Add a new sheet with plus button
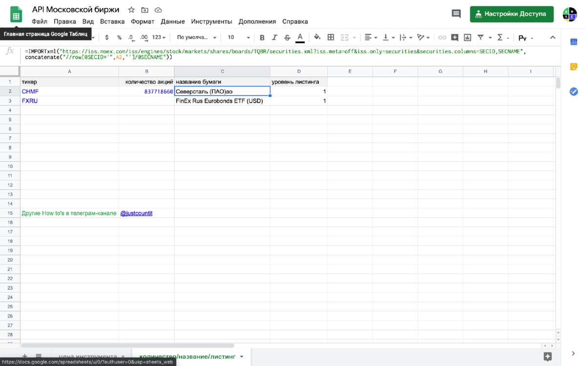The image size is (586, 366). click(x=24, y=357)
